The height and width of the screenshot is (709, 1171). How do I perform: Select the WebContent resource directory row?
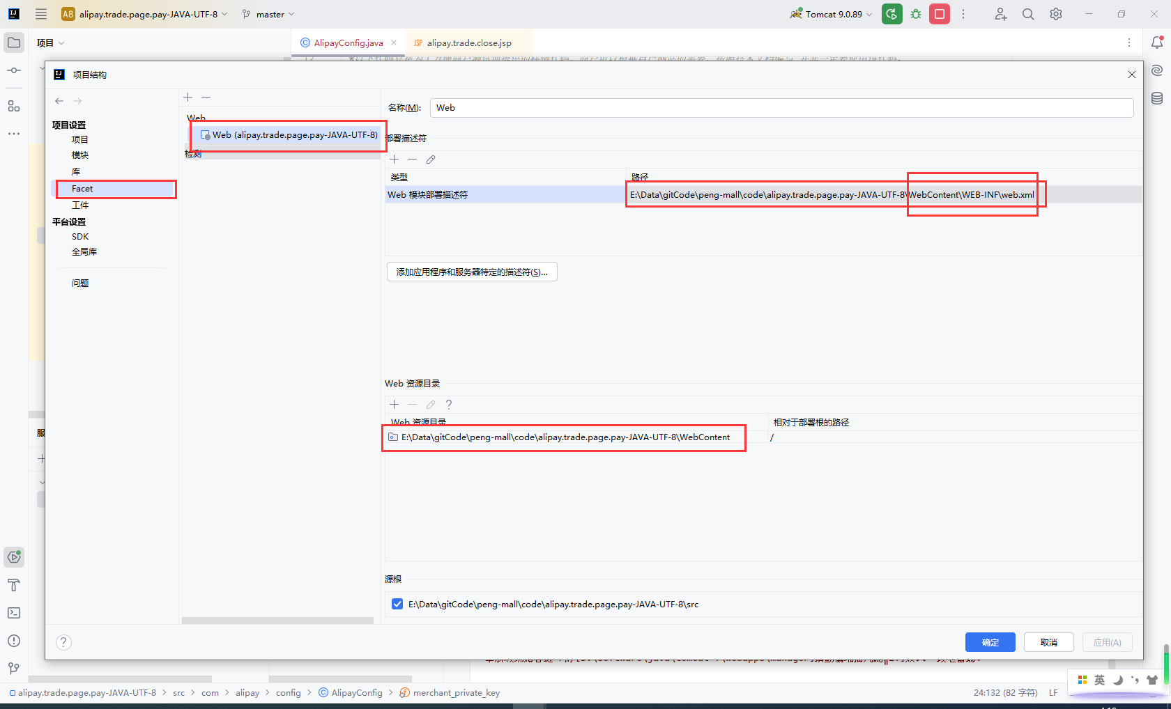point(763,437)
